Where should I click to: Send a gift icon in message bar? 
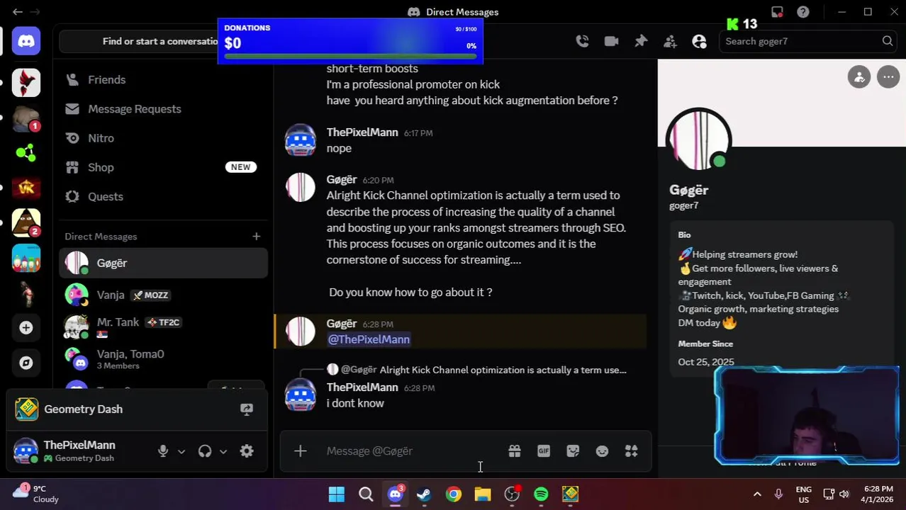[515, 451]
